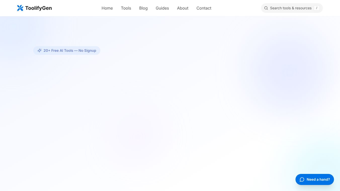Viewport: 340px width, 191px height.
Task: Open the Contact page
Action: tap(204, 8)
